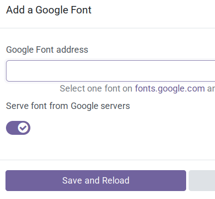The image size is (215, 199).
Task: Click the gray button beside Save and Reload
Action: [202, 181]
